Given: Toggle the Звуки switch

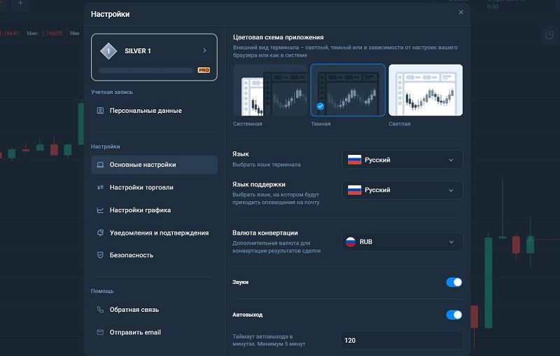Looking at the screenshot, I should pos(454,282).
